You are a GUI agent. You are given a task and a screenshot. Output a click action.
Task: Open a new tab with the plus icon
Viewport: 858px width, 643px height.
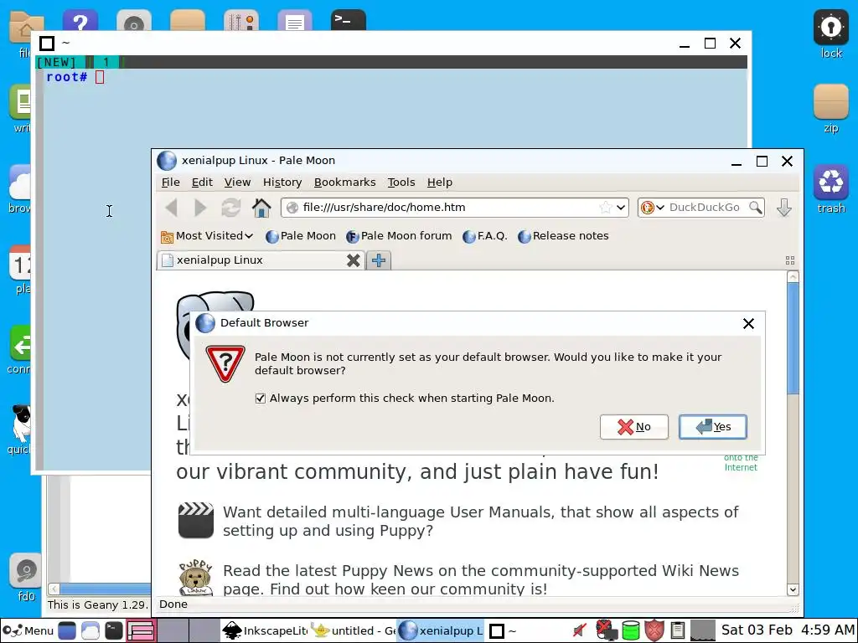pyautogui.click(x=378, y=260)
